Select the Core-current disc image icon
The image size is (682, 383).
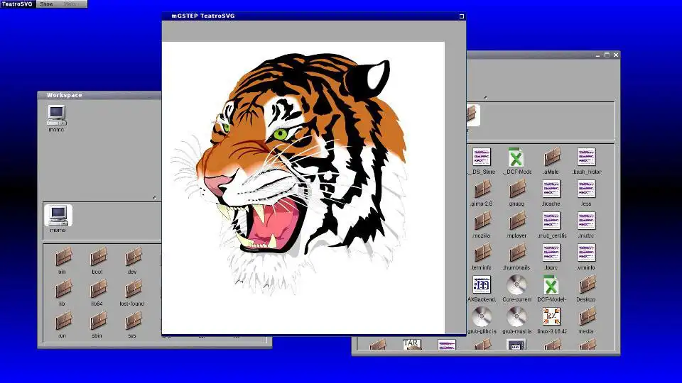tap(516, 285)
